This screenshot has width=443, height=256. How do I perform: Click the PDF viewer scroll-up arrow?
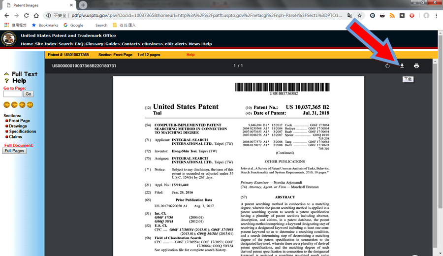click(x=435, y=62)
